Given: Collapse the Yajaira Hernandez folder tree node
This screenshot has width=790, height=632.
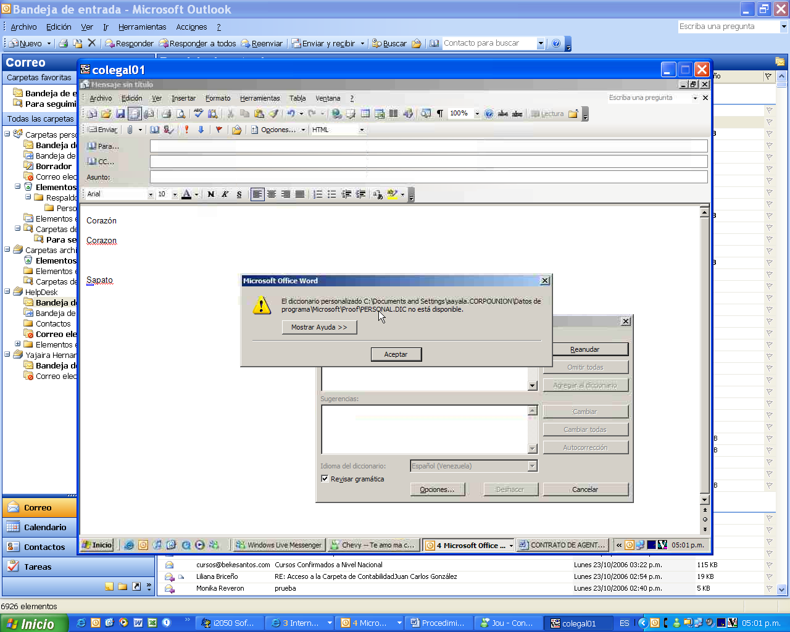Looking at the screenshot, I should [x=7, y=355].
